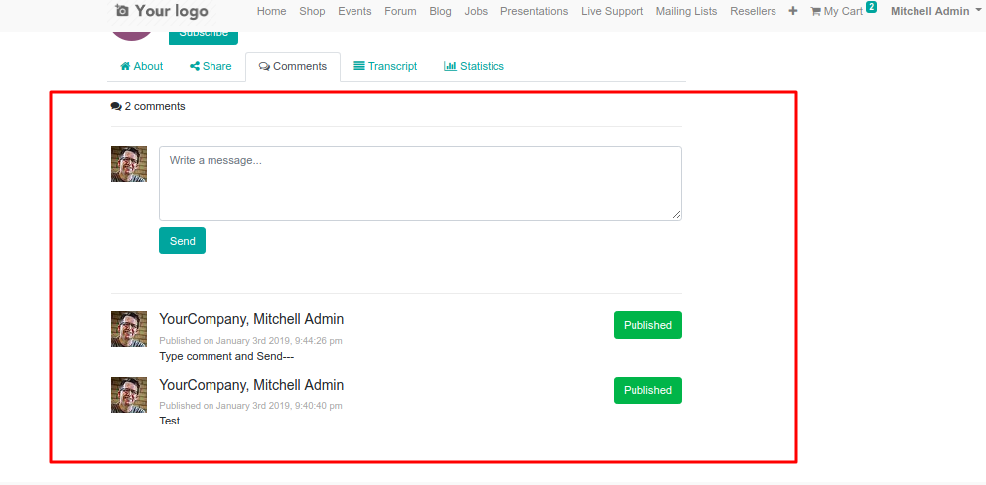Open the Home menu item

[272, 11]
